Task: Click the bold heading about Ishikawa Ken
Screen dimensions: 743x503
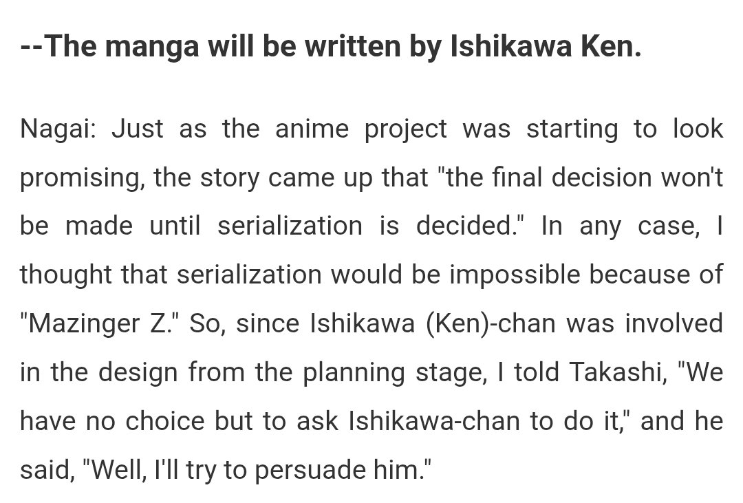Action: point(331,47)
